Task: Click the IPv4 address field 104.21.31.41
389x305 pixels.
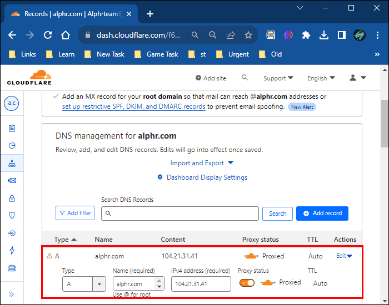Action: [201, 284]
